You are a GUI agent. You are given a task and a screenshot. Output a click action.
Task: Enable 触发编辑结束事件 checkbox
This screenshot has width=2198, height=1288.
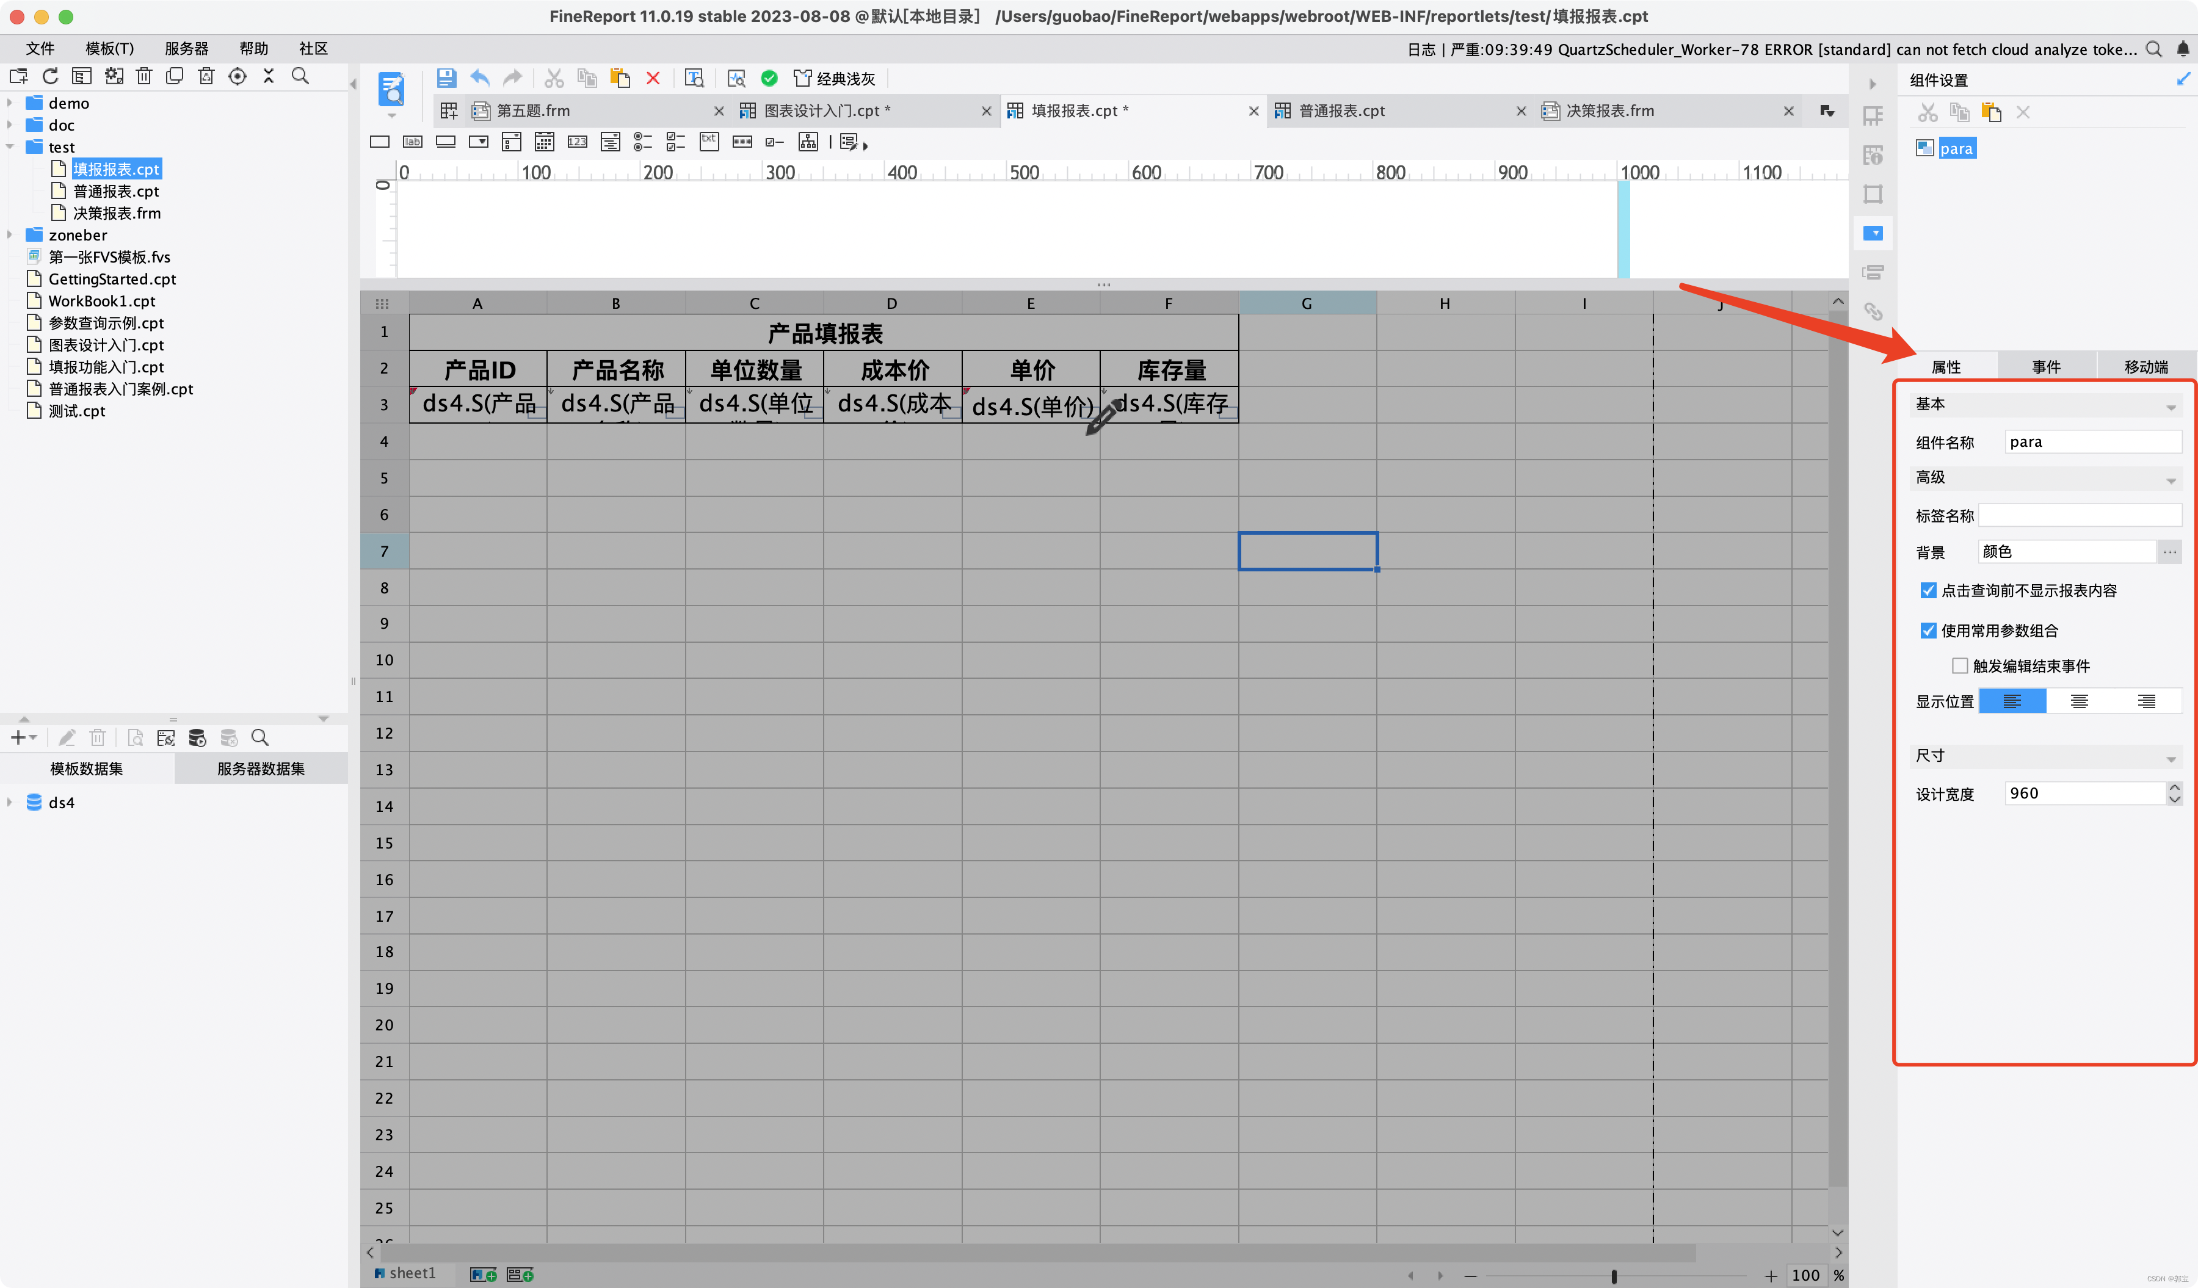[x=1959, y=666]
